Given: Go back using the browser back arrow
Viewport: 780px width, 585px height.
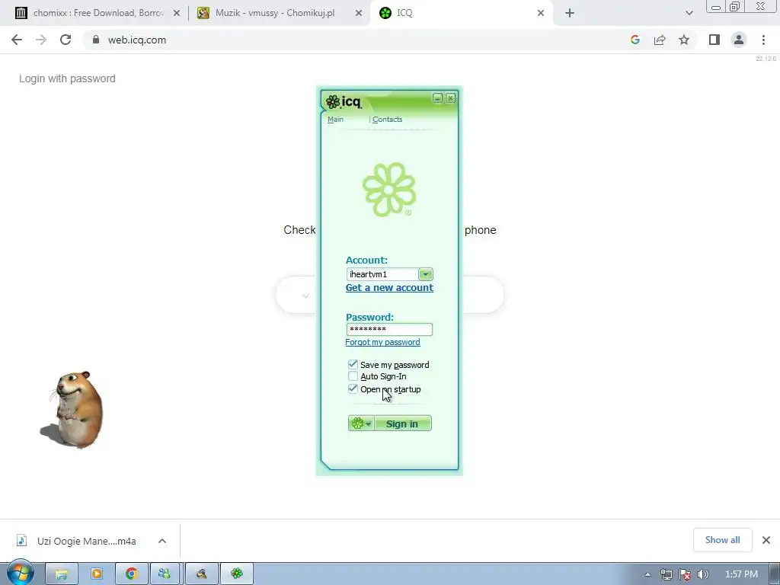Looking at the screenshot, I should point(17,40).
